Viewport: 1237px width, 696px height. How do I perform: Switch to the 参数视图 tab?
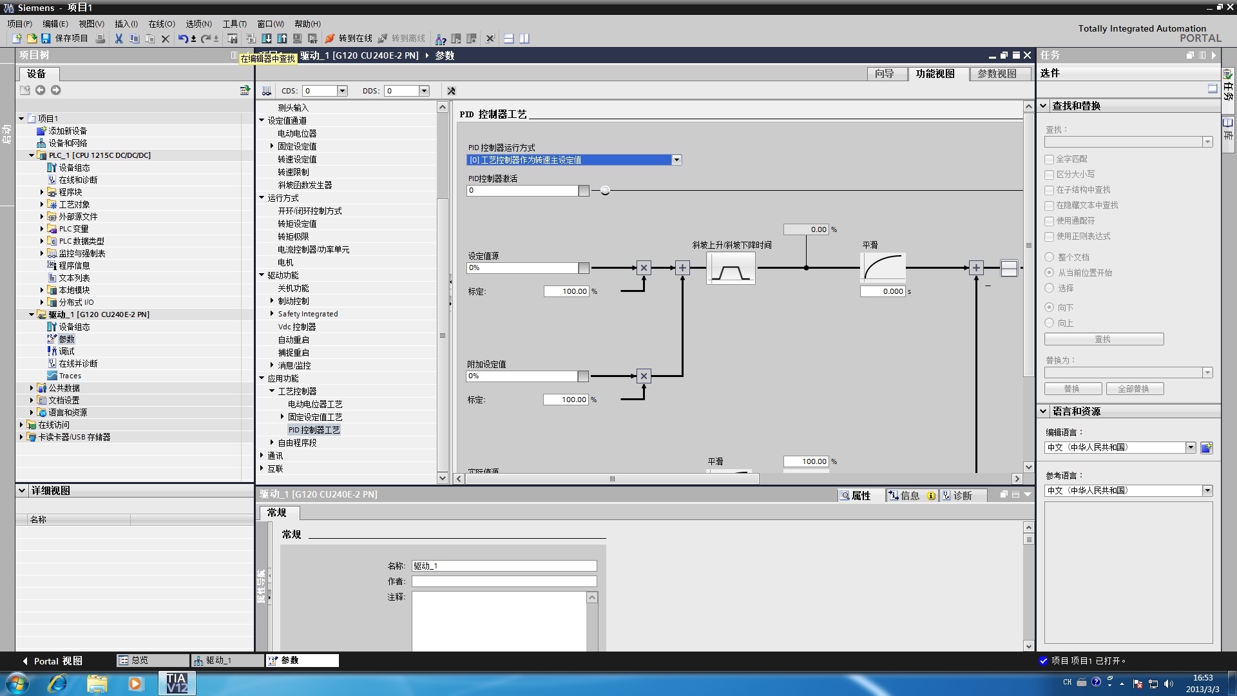click(x=996, y=74)
